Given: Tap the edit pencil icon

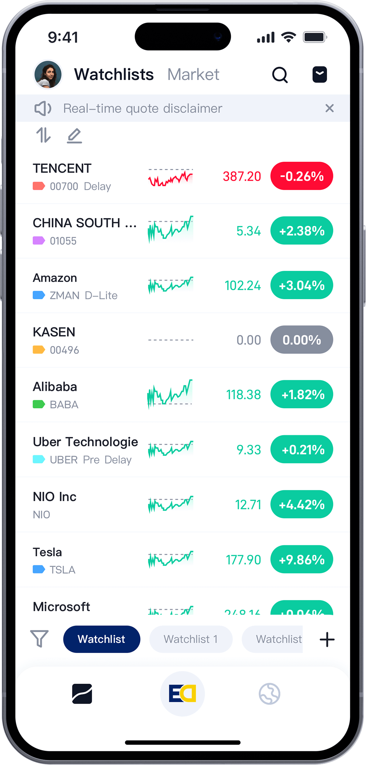Looking at the screenshot, I should pyautogui.click(x=74, y=136).
